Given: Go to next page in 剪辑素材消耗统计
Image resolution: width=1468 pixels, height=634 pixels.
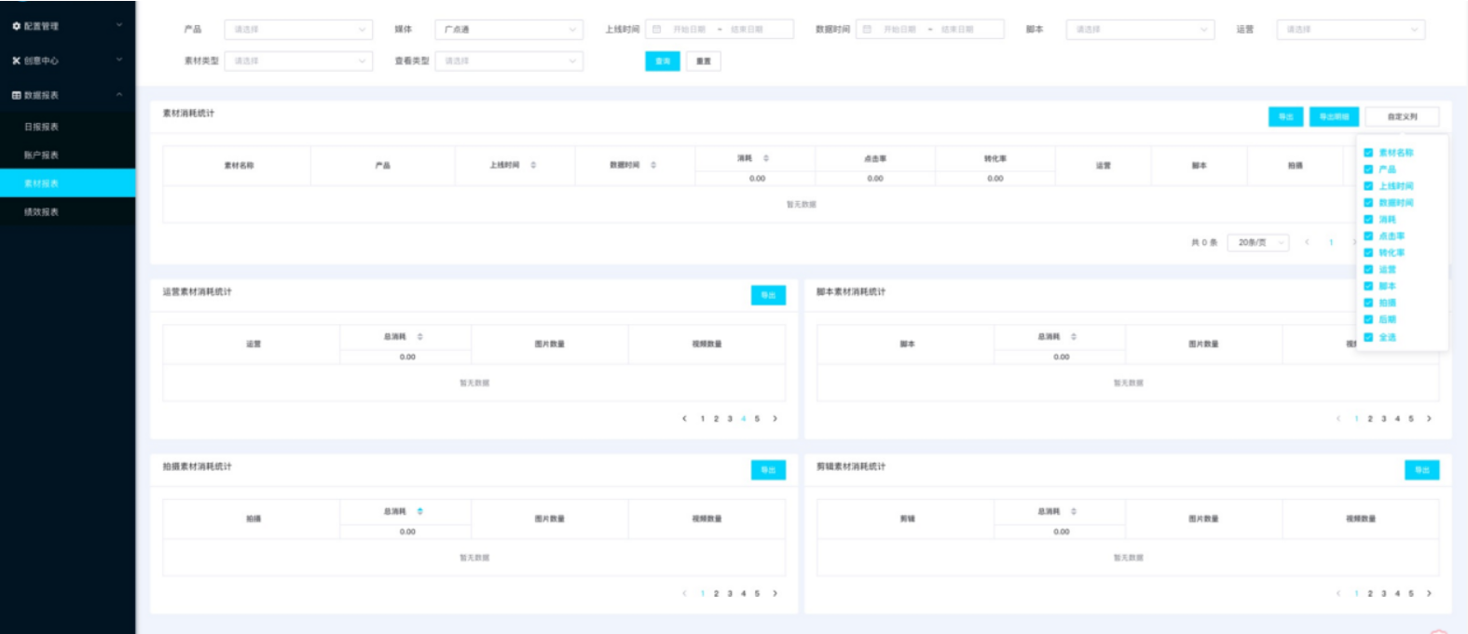Looking at the screenshot, I should (x=1429, y=593).
